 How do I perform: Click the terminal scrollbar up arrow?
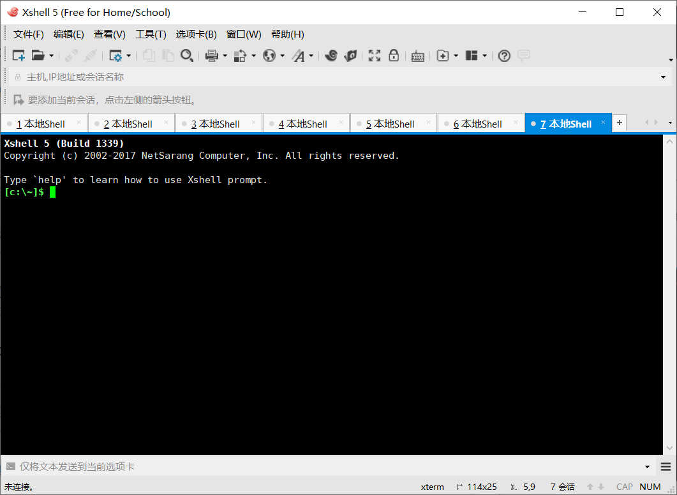tap(669, 141)
